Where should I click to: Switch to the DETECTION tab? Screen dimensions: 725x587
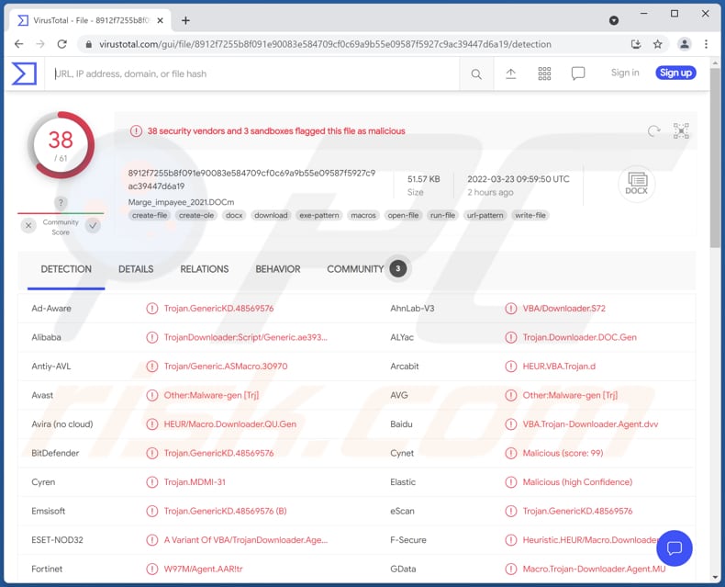click(x=66, y=269)
